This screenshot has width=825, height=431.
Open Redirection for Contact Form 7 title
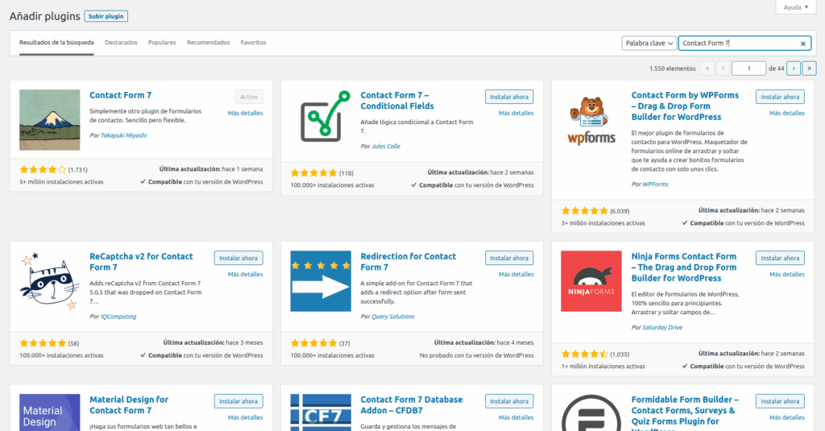(408, 262)
